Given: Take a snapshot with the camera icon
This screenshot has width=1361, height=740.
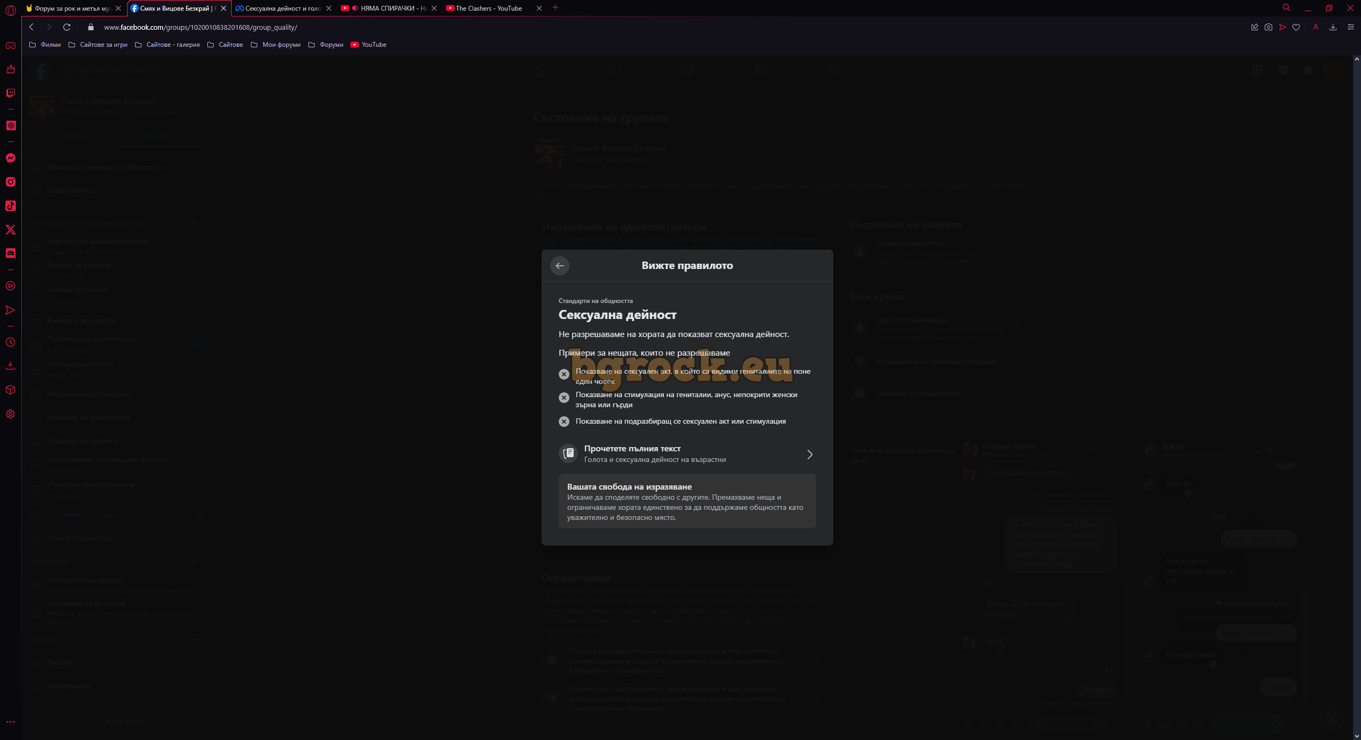Looking at the screenshot, I should tap(1268, 27).
